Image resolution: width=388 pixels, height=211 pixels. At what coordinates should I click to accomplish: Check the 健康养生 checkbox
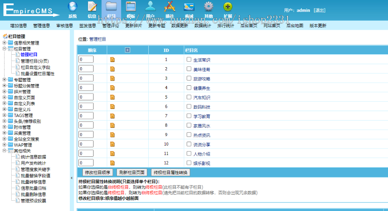click(x=189, y=87)
